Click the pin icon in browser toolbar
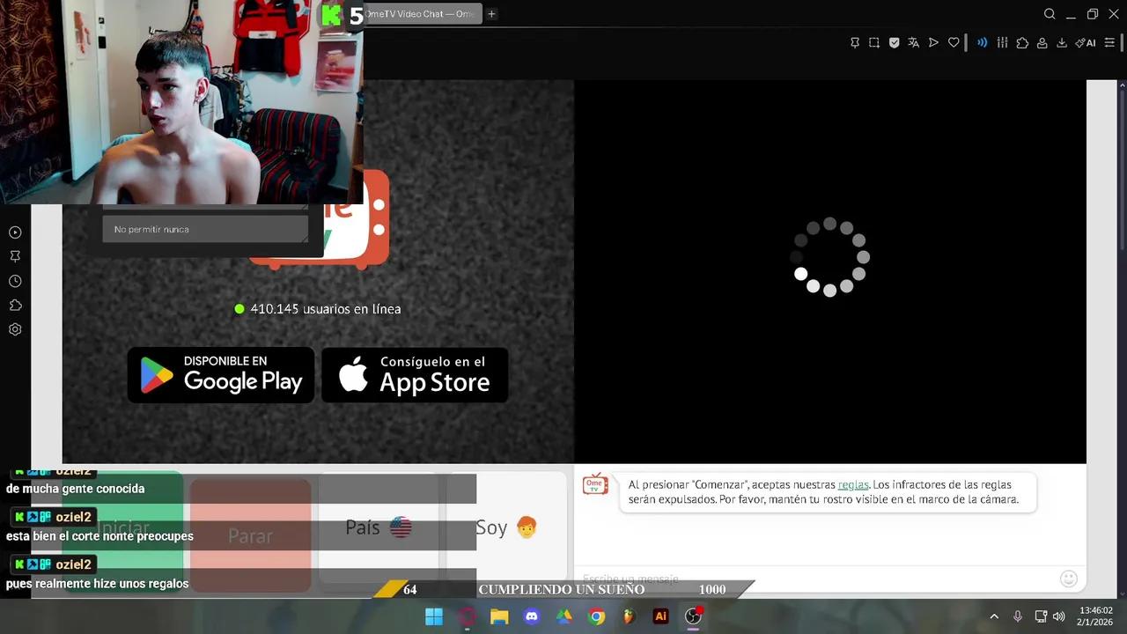The width and height of the screenshot is (1127, 634). point(854,42)
